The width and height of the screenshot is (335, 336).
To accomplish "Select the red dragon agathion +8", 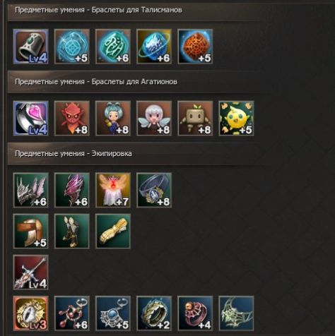I will pyautogui.click(x=72, y=118).
